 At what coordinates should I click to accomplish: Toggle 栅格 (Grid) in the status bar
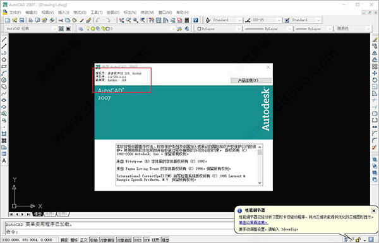pos(74,240)
